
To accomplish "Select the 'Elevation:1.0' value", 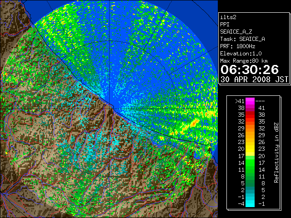I will click(241, 54).
